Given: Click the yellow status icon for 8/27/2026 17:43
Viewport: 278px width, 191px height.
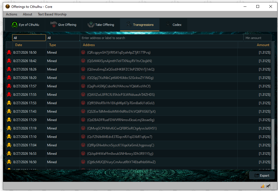Looking at the screenshot, I should [9, 111].
